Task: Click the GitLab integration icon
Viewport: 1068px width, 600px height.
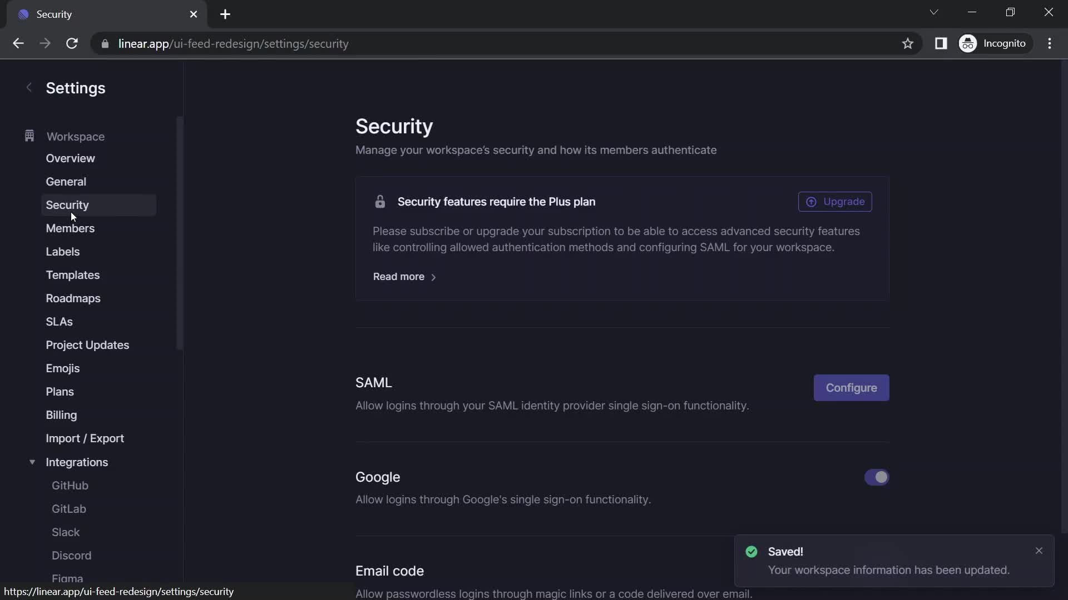Action: click(68, 508)
